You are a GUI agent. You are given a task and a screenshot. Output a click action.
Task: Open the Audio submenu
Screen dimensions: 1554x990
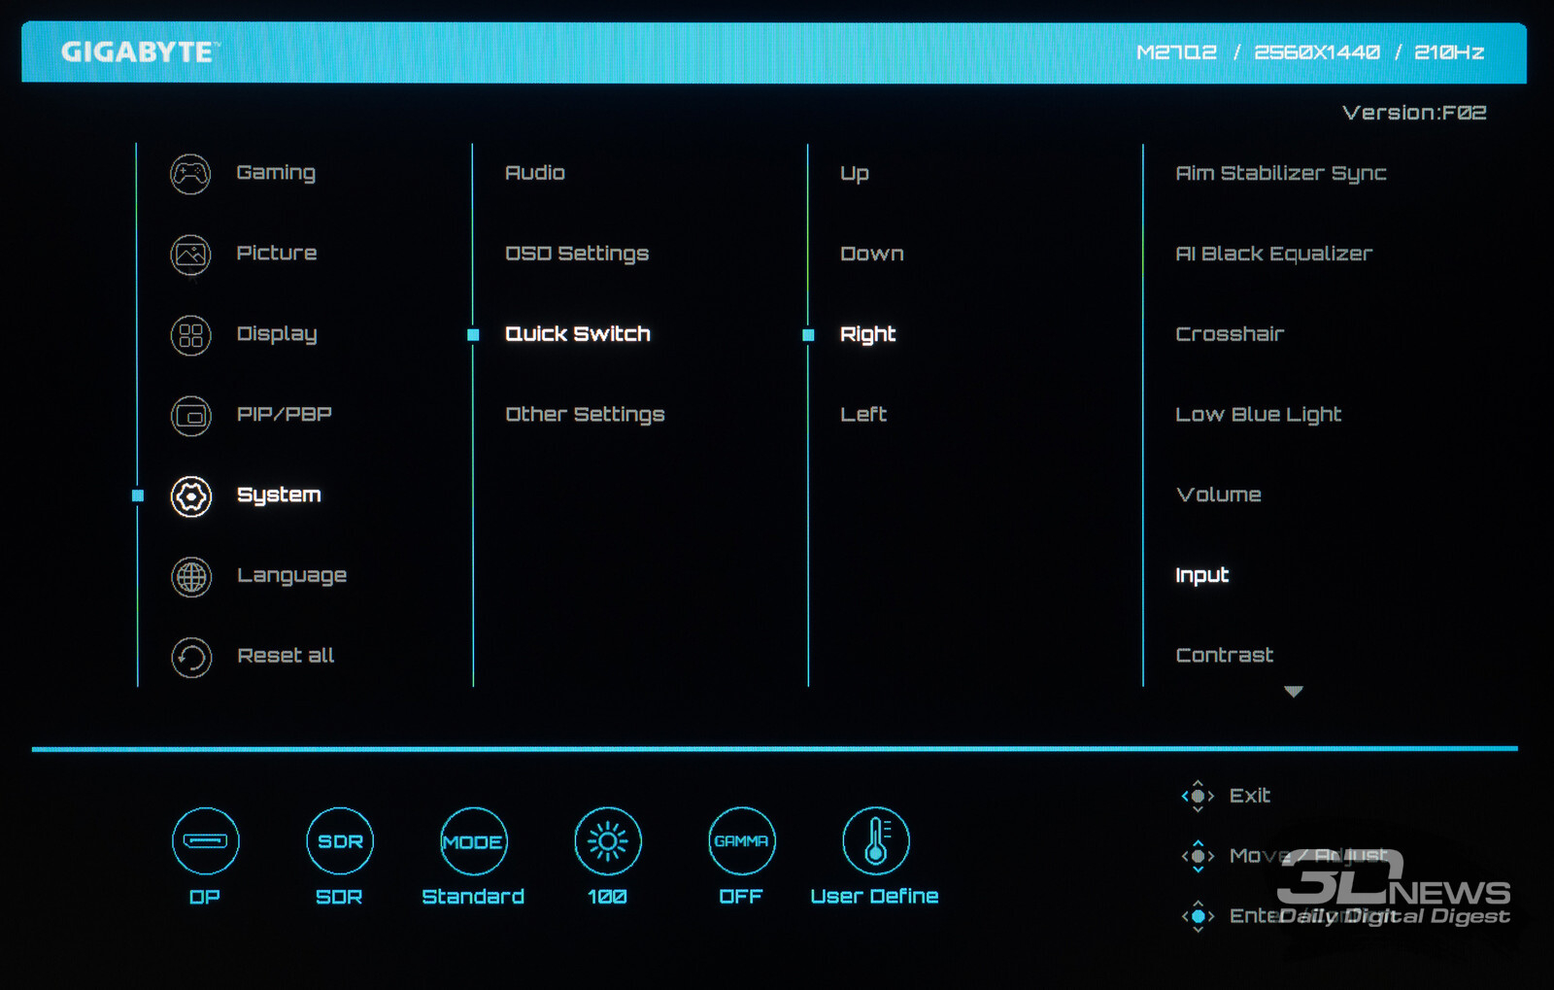point(534,173)
